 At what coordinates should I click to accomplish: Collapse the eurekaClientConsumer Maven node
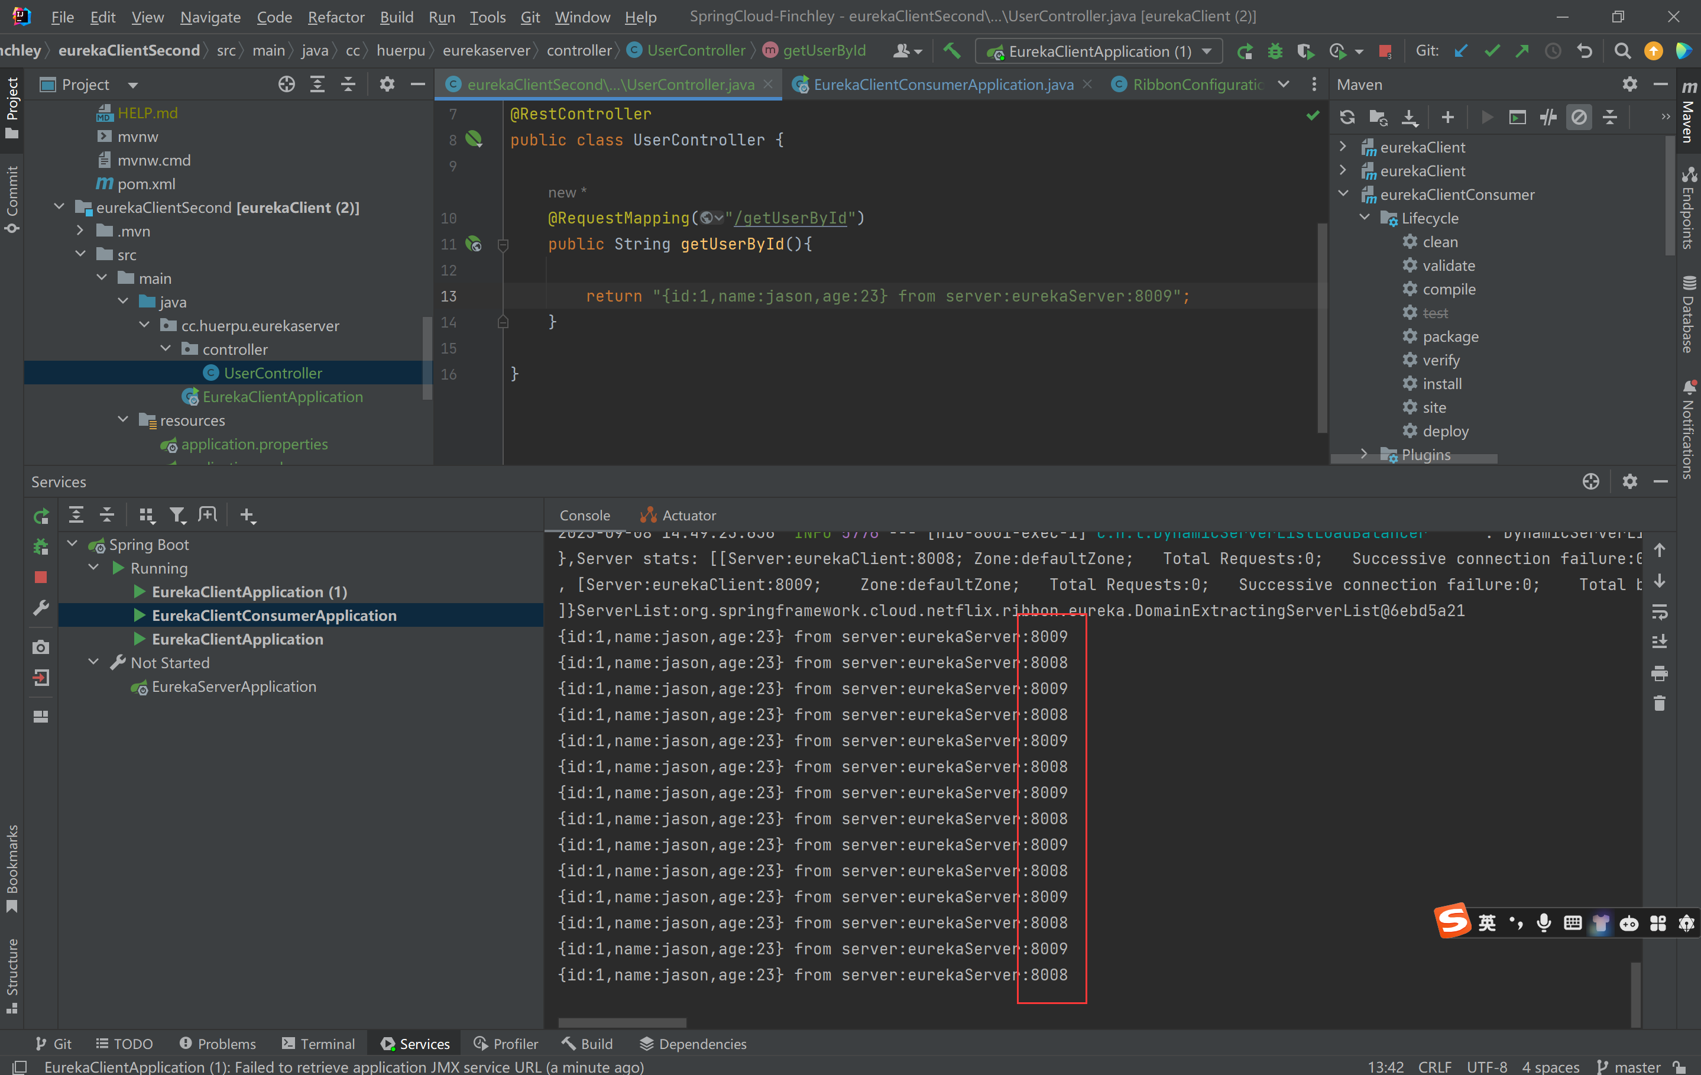[1343, 194]
